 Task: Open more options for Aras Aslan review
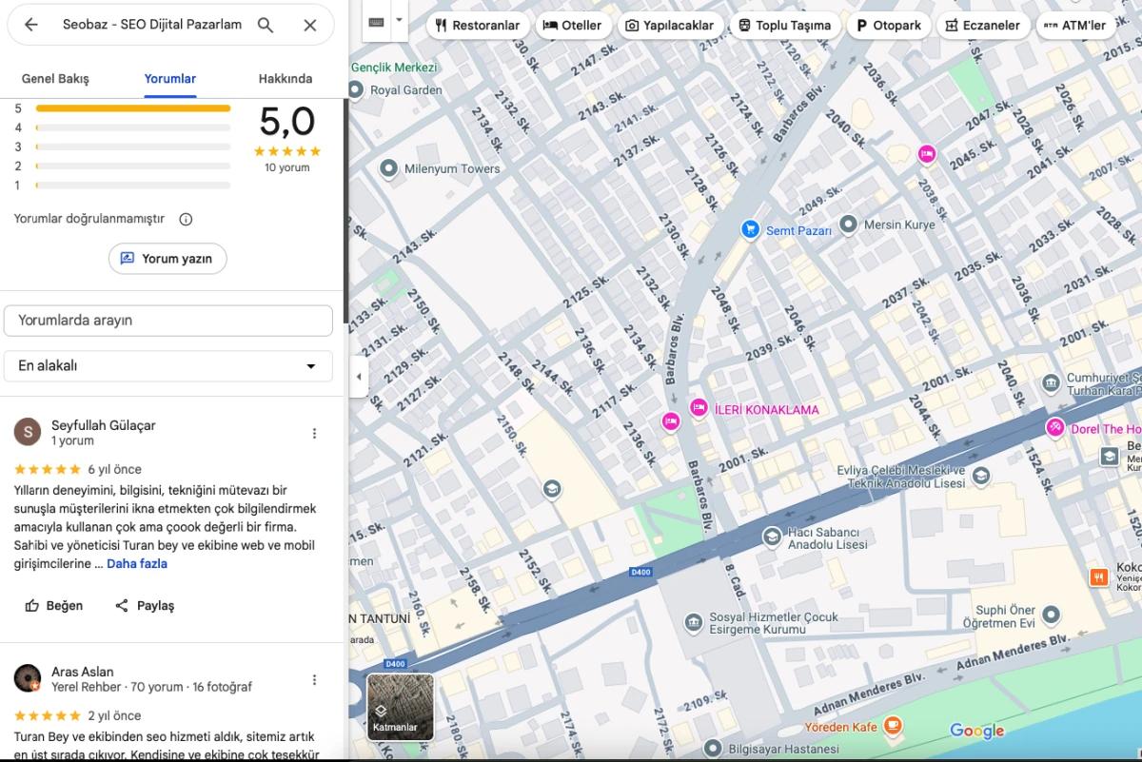[314, 680]
